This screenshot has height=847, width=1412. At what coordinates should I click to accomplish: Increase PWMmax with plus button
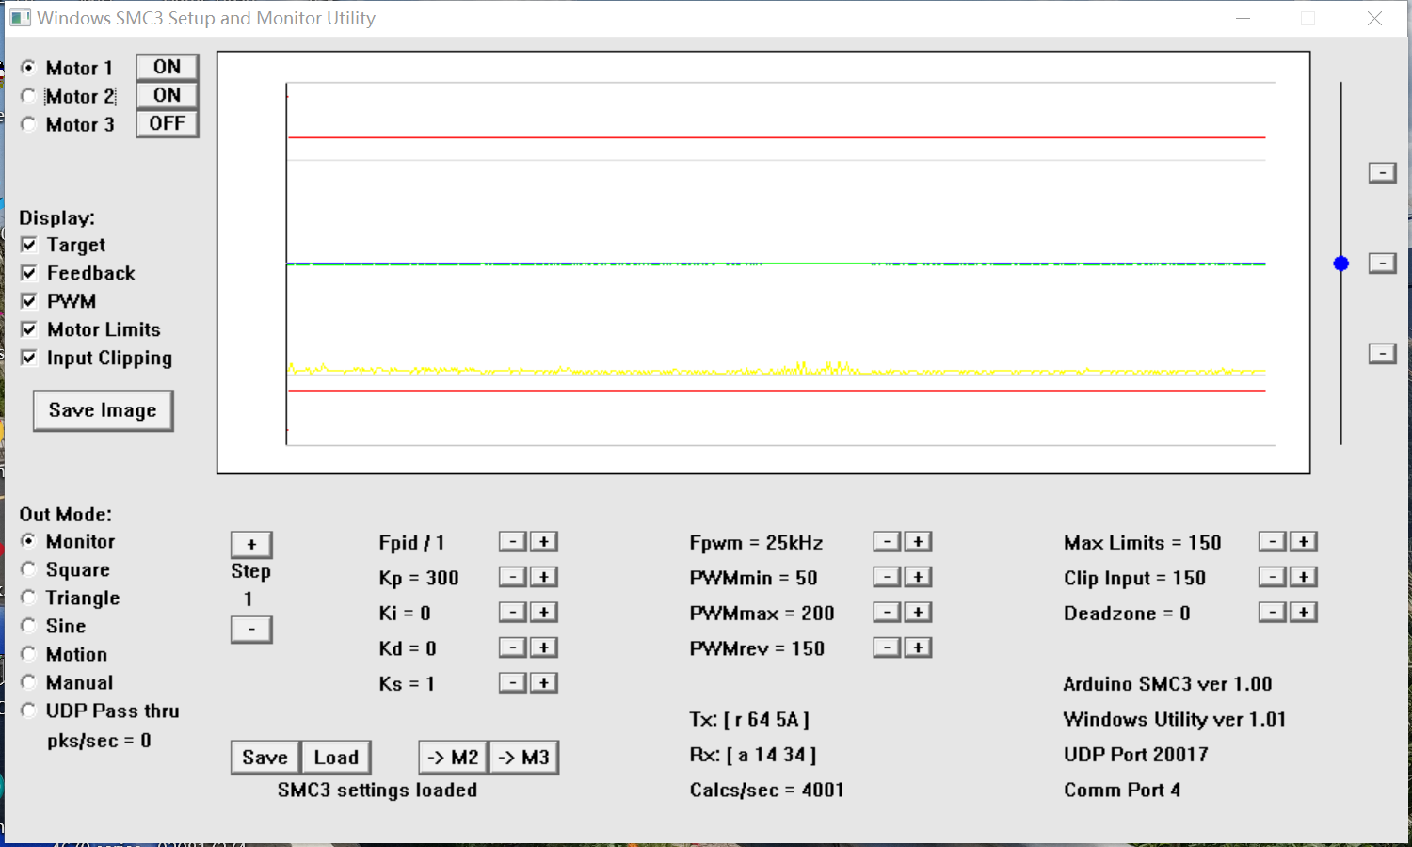pyautogui.click(x=918, y=612)
